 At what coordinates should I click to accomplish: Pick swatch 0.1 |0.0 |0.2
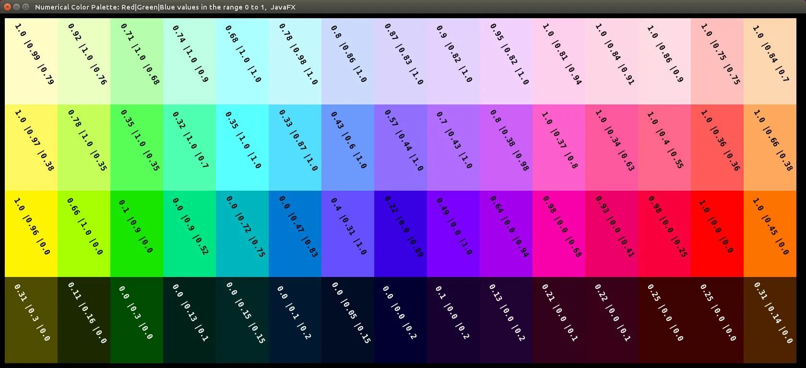point(453,320)
